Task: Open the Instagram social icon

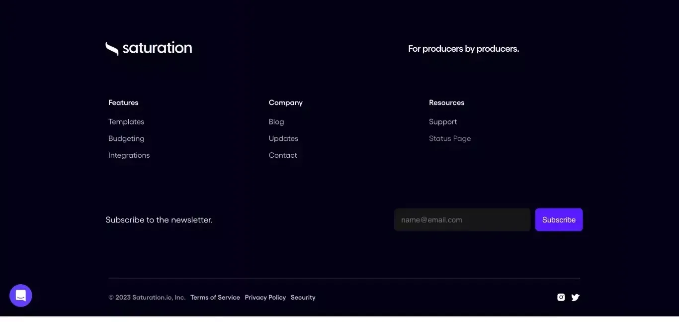Action: [x=561, y=297]
